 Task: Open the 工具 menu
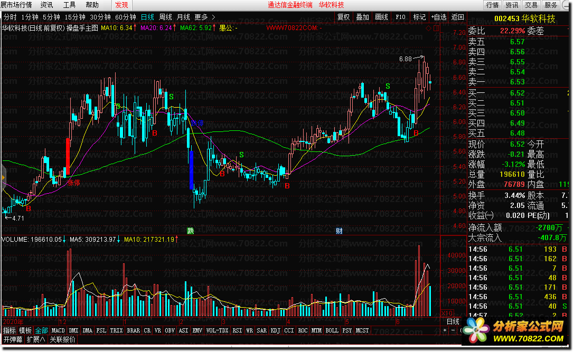pos(70,5)
